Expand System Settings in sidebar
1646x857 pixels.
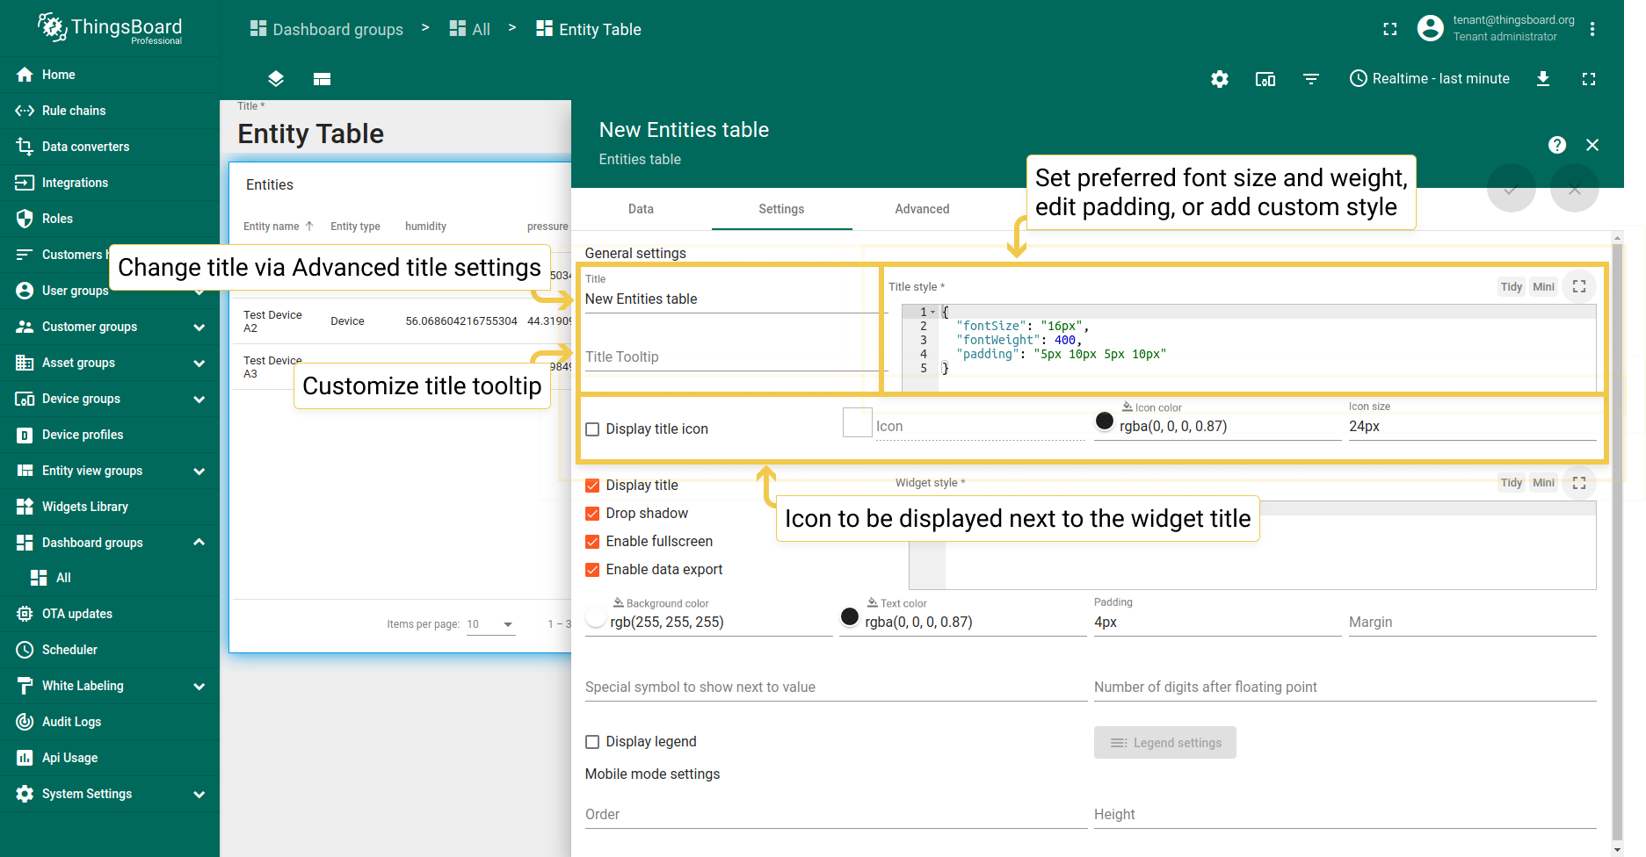pyautogui.click(x=199, y=794)
